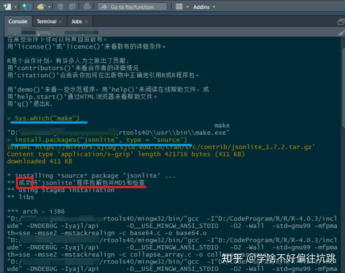Maximize the Console pane
Image resolution: width=345 pixels, height=273 pixels.
[x=340, y=21]
